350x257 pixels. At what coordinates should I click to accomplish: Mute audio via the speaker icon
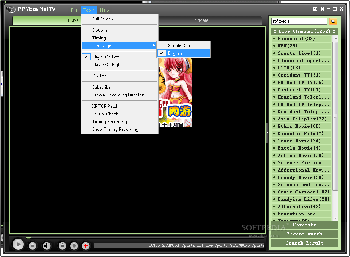coord(47,246)
